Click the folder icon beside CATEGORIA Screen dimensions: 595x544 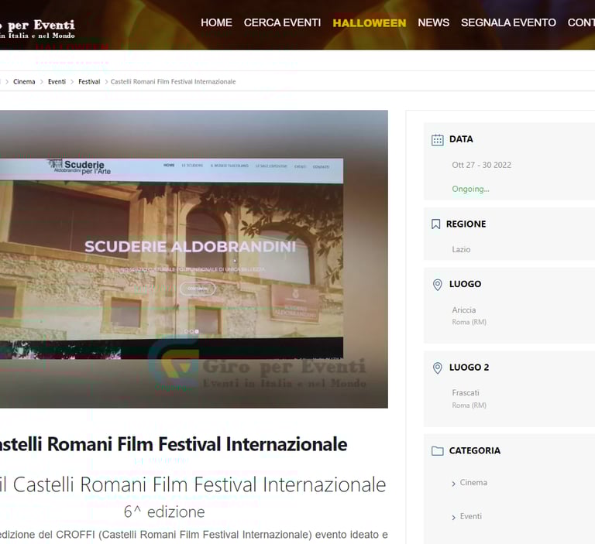coord(438,451)
